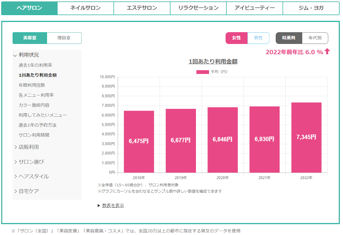
Task: Switch gender filter to 男性
Action: (258, 38)
